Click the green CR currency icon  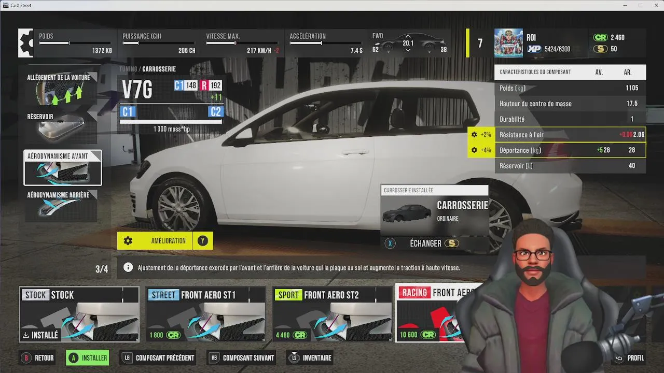[x=601, y=38]
